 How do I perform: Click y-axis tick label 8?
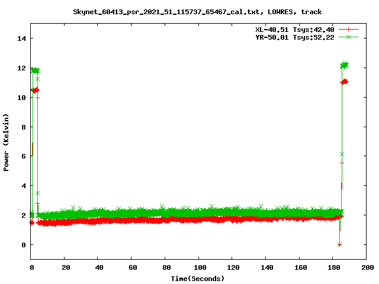tap(24, 127)
